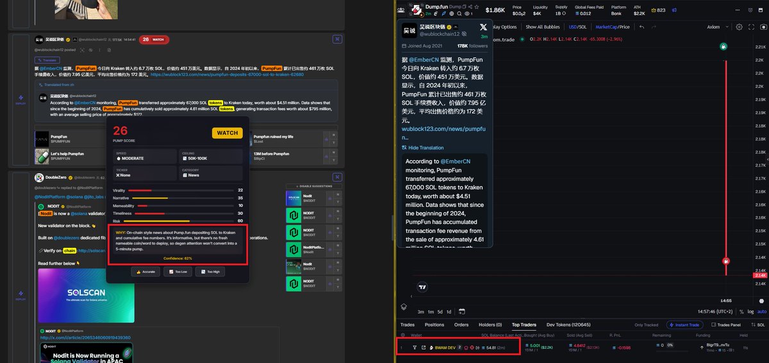
Task: Toggle auto scale on chart
Action: (762, 312)
